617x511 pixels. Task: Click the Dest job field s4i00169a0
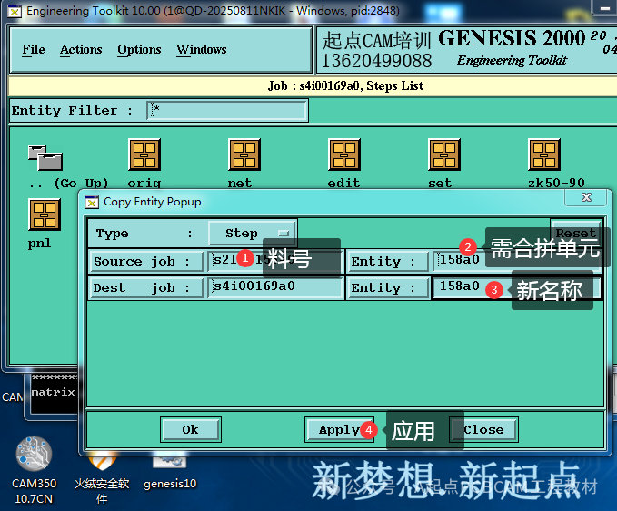pyautogui.click(x=275, y=287)
